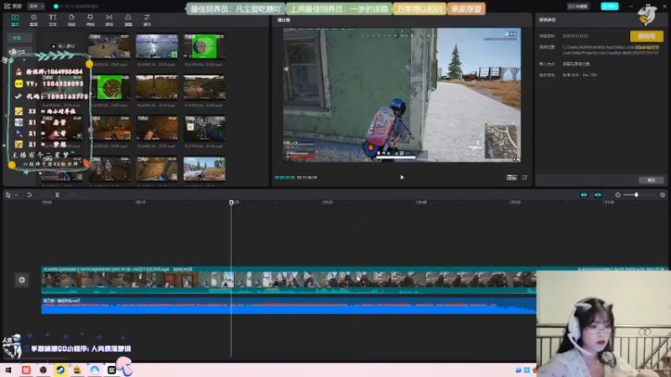671x377 pixels.
Task: Select the ocean scene clip thumbnail
Action: point(157,46)
